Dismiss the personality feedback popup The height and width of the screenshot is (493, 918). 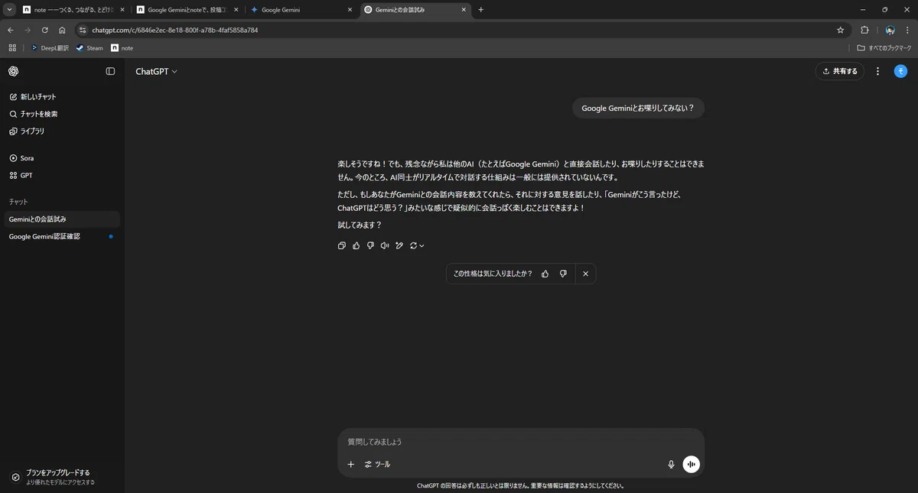(585, 274)
